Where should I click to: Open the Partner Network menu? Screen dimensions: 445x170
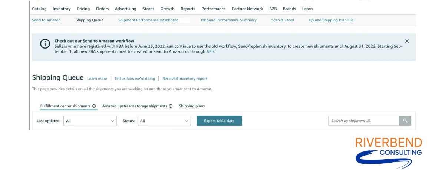(x=247, y=9)
